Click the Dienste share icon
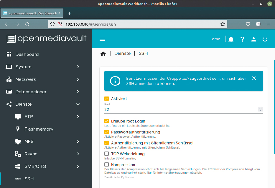 9,104
